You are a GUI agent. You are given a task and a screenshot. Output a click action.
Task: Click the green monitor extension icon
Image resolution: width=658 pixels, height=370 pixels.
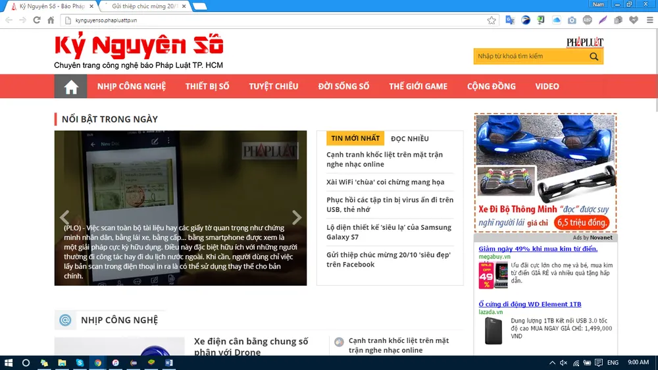(x=541, y=20)
